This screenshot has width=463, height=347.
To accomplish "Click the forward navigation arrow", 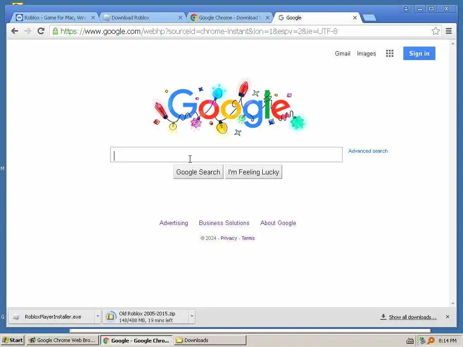I will tap(28, 31).
